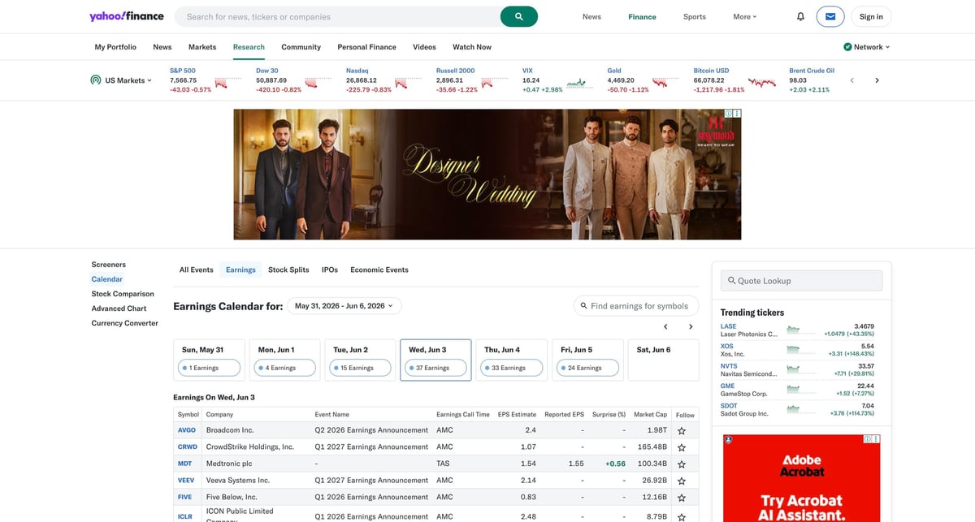975x522 pixels.
Task: Open the Community tab
Action: (301, 47)
